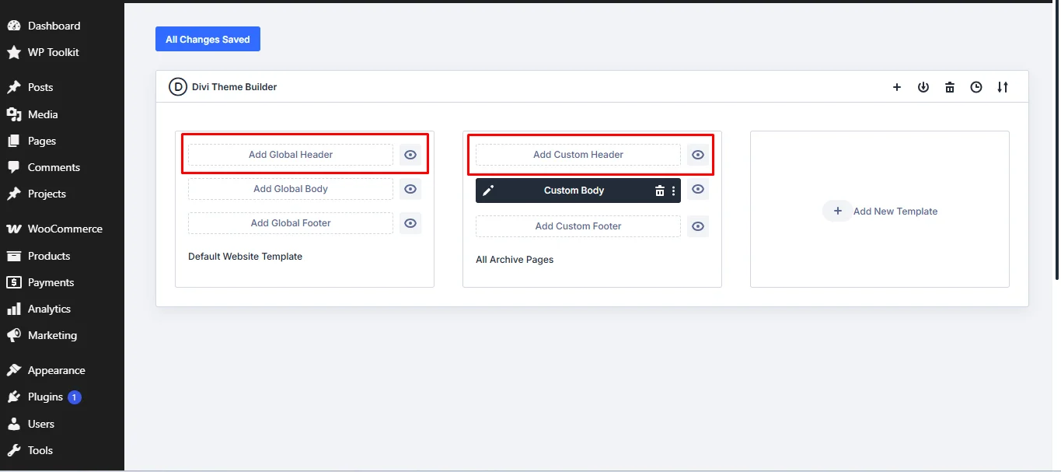The width and height of the screenshot is (1061, 472).
Task: Open the Media menu
Action: pos(62,114)
